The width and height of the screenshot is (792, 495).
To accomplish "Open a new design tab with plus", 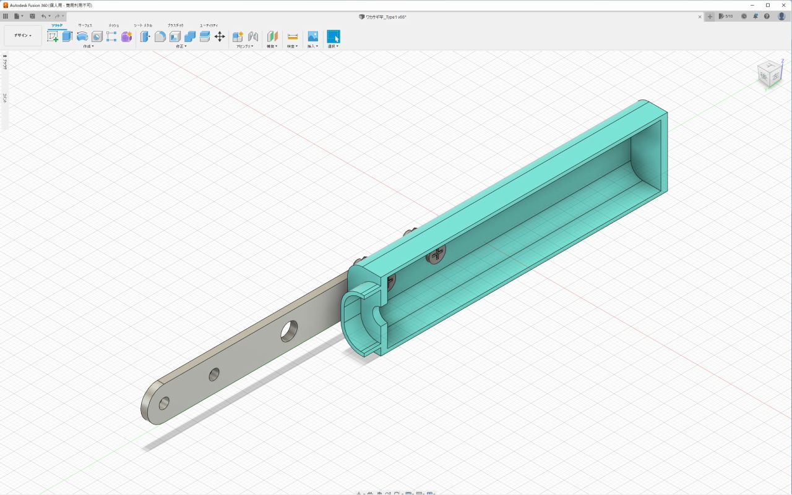I will [x=710, y=17].
